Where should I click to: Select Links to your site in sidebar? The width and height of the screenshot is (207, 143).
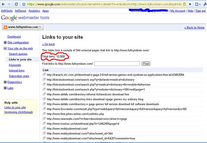point(20,60)
